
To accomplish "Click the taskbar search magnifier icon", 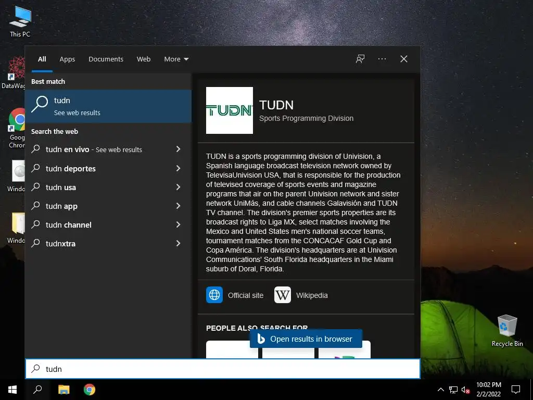I will [37, 390].
